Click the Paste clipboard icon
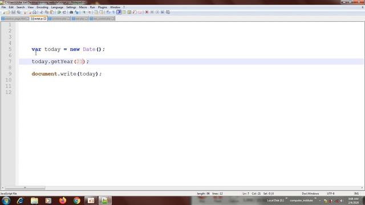The width and height of the screenshot is (365, 205). (52, 12)
